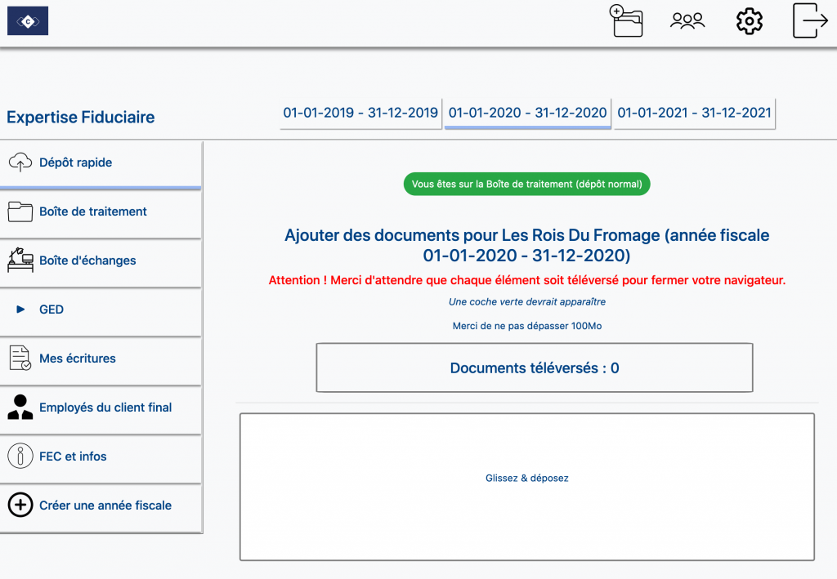Image resolution: width=837 pixels, height=579 pixels.
Task: Click the person icon beside Employés du client final
Action: [x=20, y=407]
